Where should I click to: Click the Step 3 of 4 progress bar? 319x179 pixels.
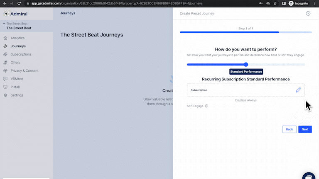[x=246, y=32]
